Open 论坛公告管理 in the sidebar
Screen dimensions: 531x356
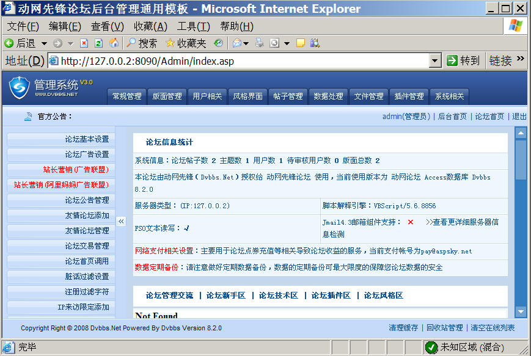point(61,200)
